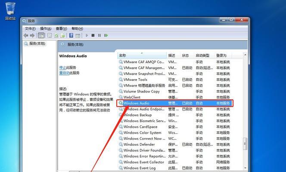Screen dimensions: 286x172
Task: Click the Restart Service green icon
Action: point(106,35)
